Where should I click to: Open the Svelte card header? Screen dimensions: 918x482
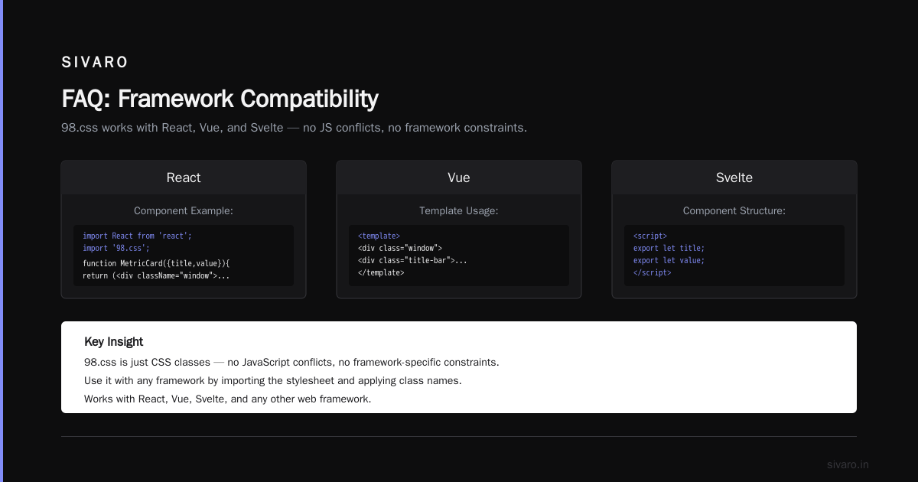pyautogui.click(x=734, y=177)
